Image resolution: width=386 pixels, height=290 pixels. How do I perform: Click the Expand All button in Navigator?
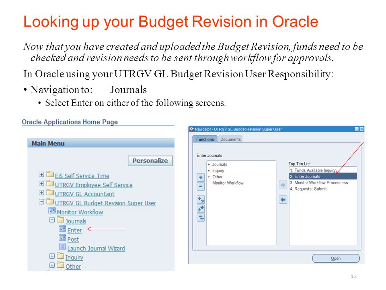(x=201, y=209)
